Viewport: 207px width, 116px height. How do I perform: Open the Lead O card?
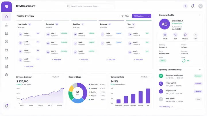[138, 52]
